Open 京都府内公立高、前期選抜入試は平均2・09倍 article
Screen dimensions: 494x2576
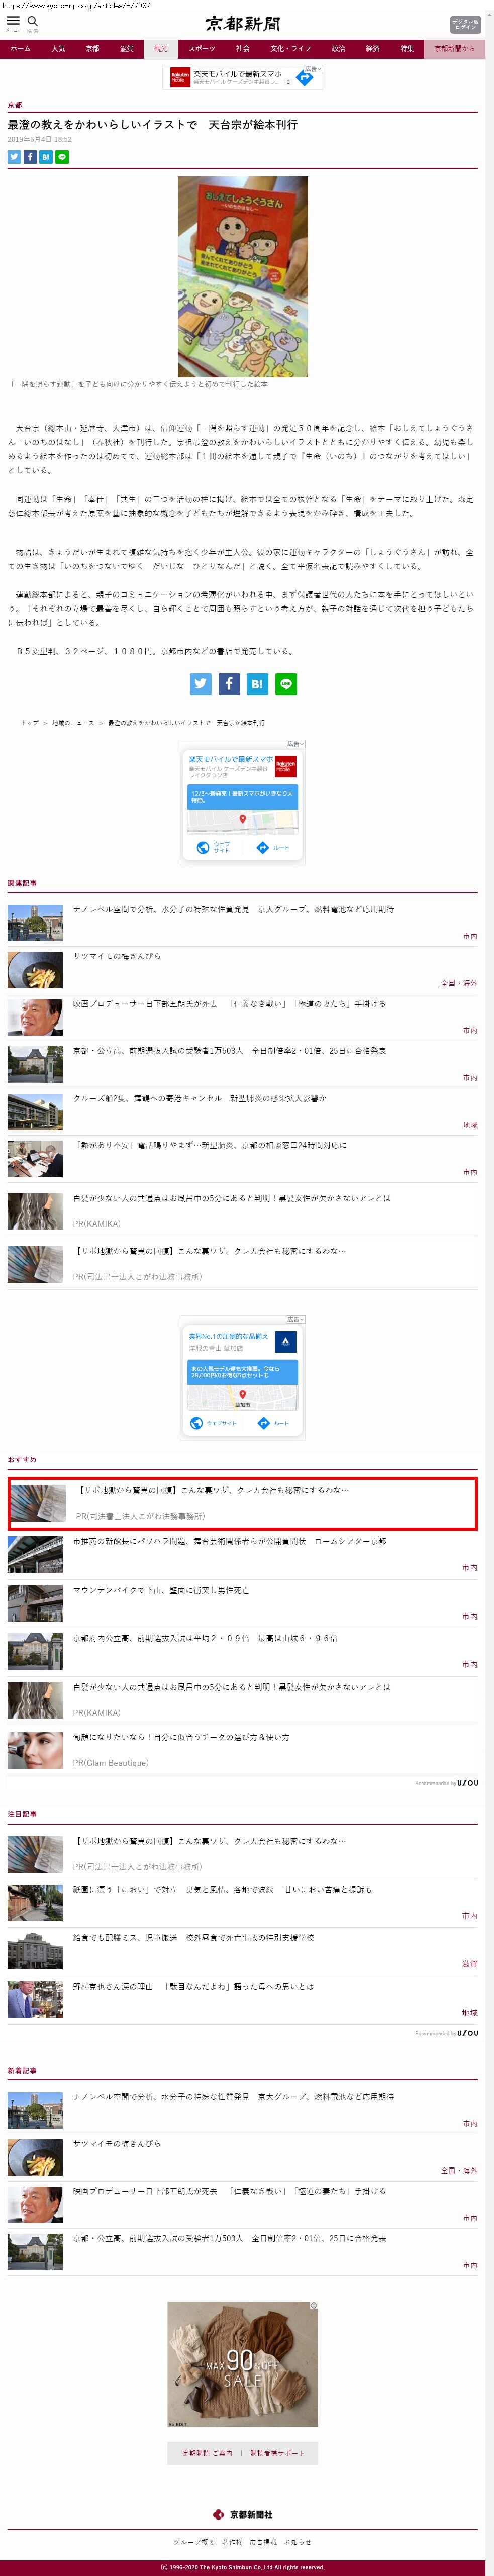pos(205,1638)
